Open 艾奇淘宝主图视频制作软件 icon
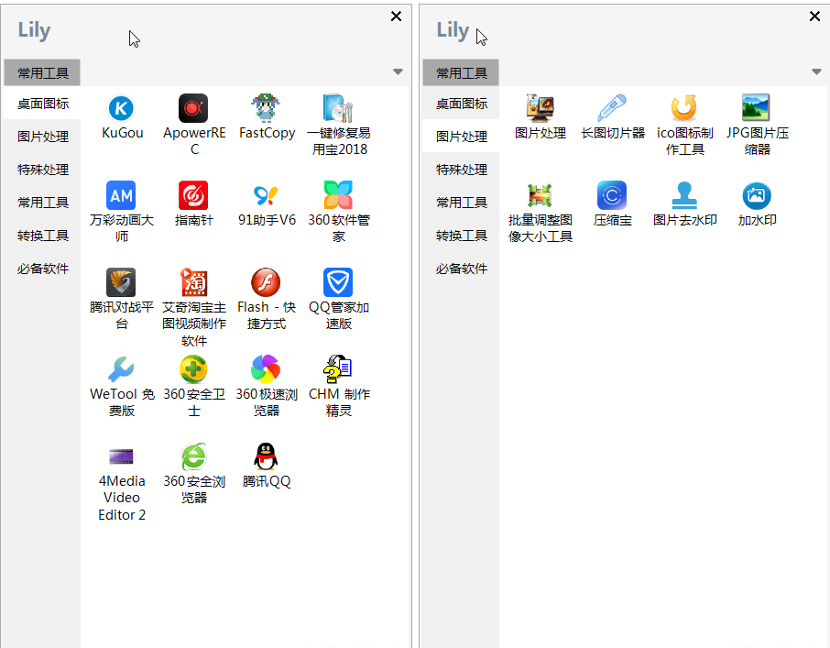Image resolution: width=830 pixels, height=648 pixels. tap(193, 282)
